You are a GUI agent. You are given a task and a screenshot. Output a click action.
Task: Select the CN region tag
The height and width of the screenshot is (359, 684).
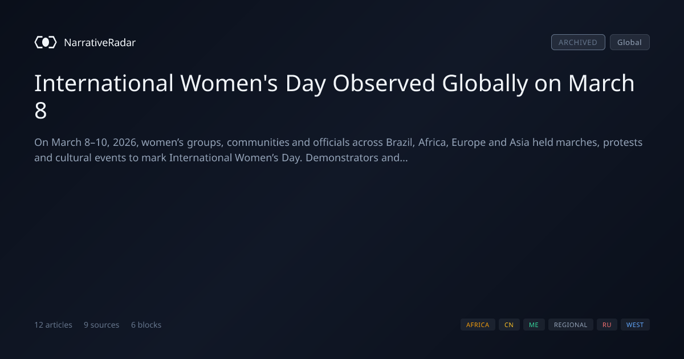click(x=509, y=325)
